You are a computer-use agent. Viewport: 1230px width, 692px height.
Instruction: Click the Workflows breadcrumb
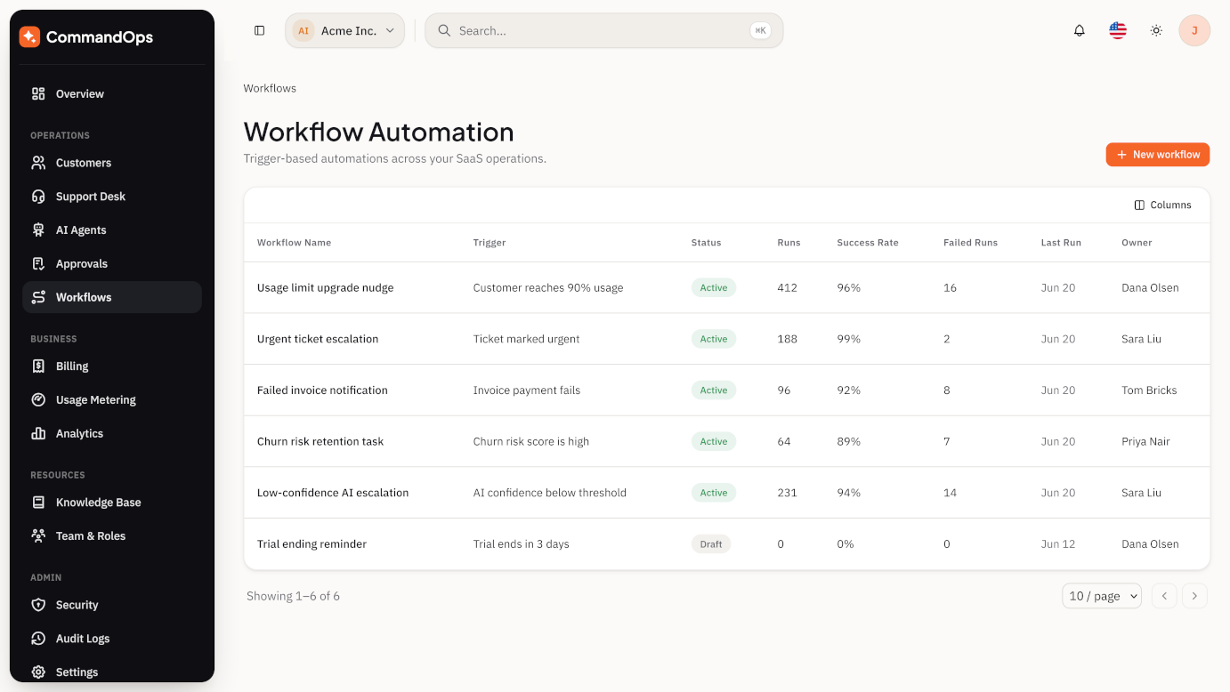pos(270,88)
